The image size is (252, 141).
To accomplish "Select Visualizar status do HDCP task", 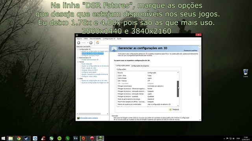I will tap(89, 70).
